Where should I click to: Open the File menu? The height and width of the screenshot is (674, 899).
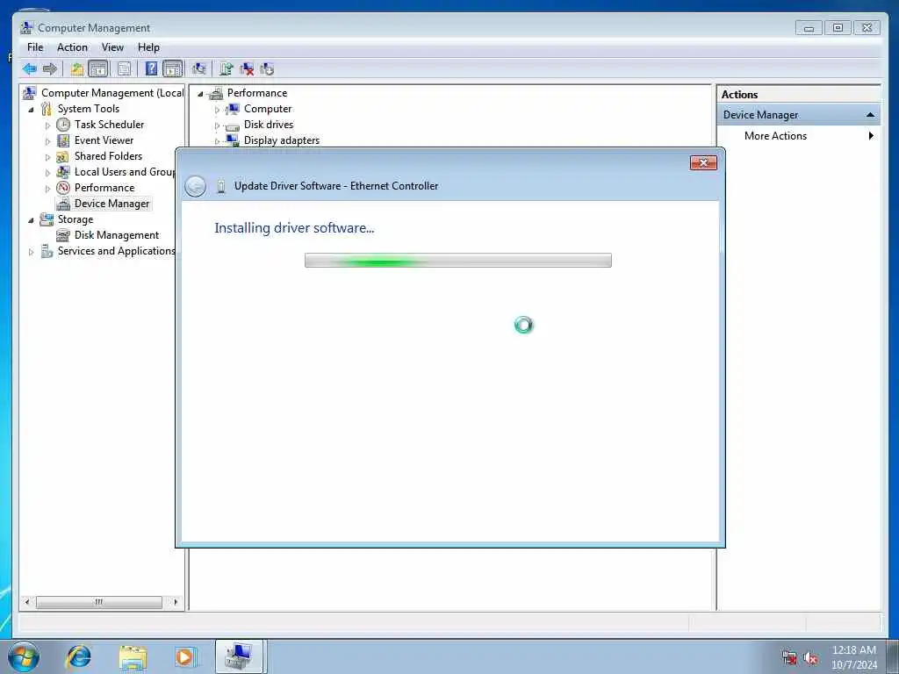click(35, 47)
